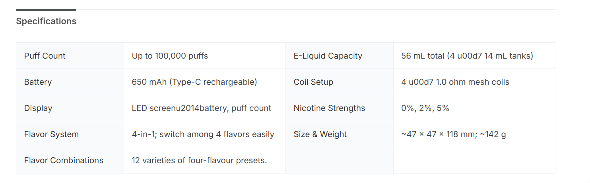The image size is (590, 183).
Task: Select the "4-in-1" flavor system description
Action: (203, 134)
